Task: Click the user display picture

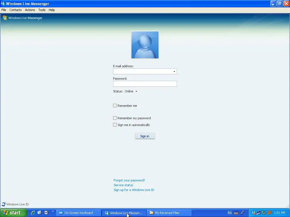Action: 145,45
